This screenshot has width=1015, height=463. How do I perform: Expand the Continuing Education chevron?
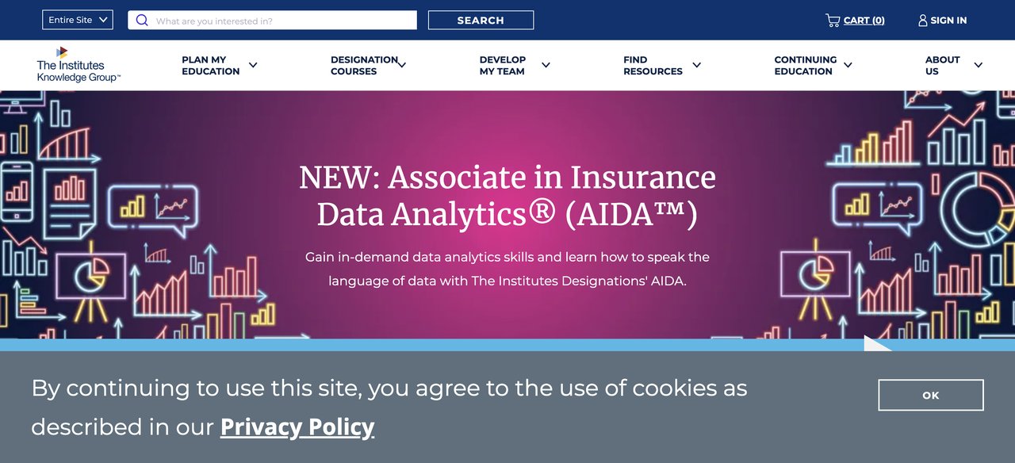848,65
